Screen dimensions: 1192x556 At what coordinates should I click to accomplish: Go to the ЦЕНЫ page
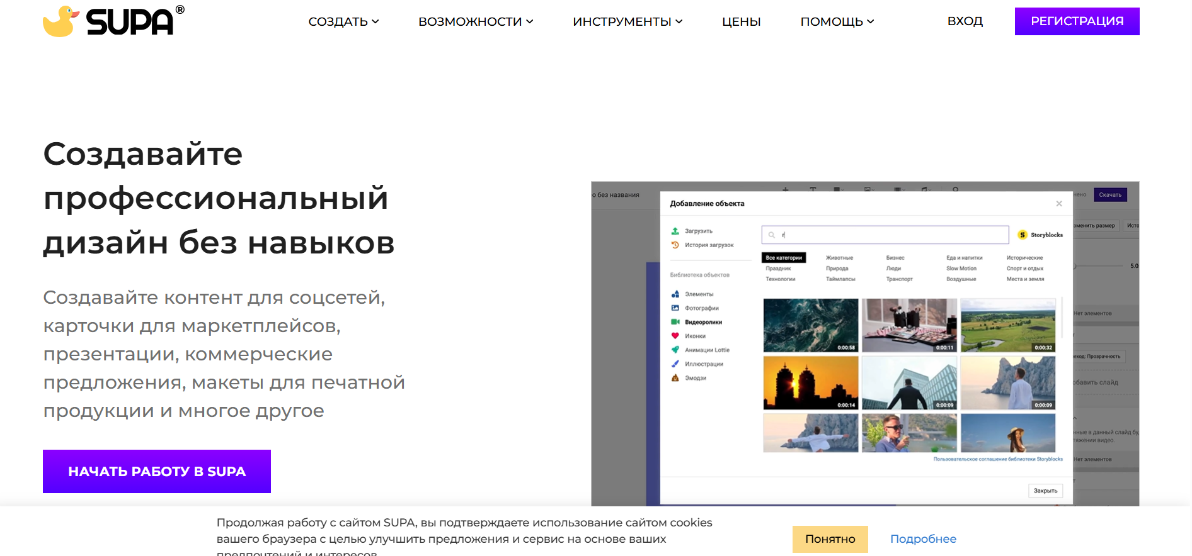[741, 21]
